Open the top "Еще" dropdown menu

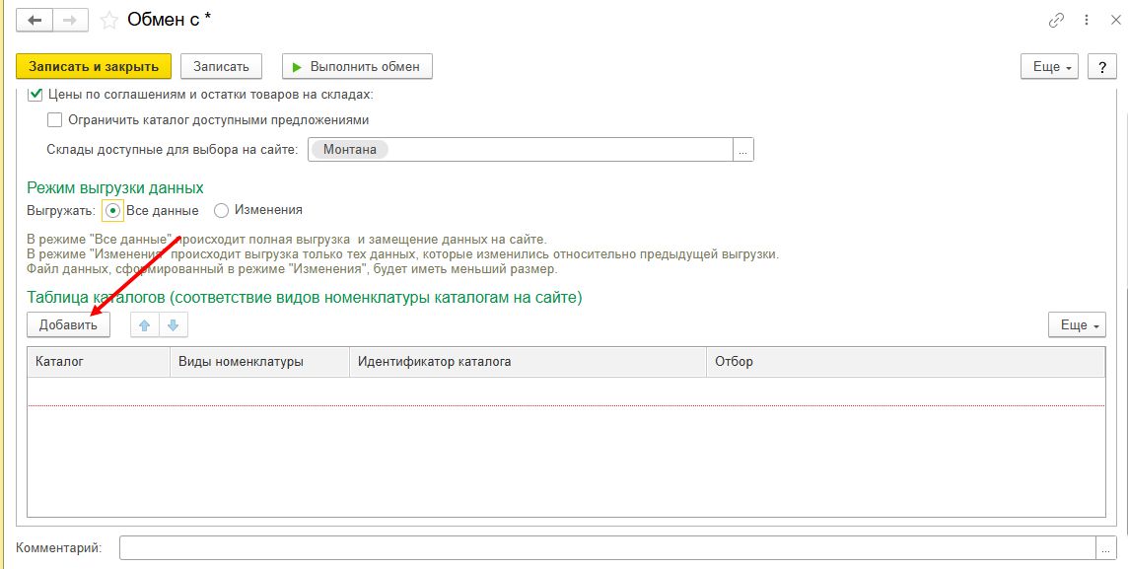tap(1050, 66)
